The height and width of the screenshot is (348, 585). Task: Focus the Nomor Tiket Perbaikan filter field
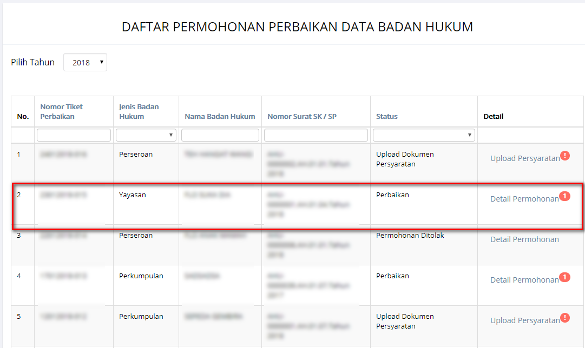coord(74,135)
